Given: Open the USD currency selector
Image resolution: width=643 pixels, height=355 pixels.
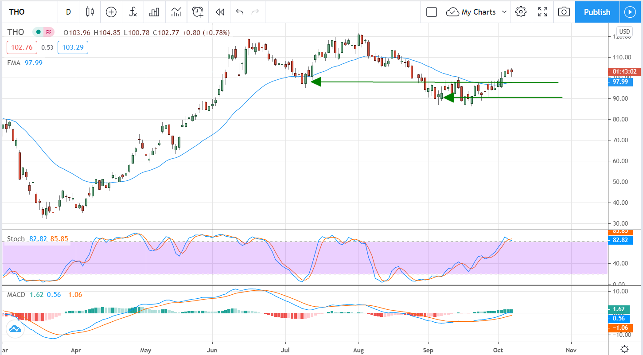Looking at the screenshot, I should (x=624, y=31).
